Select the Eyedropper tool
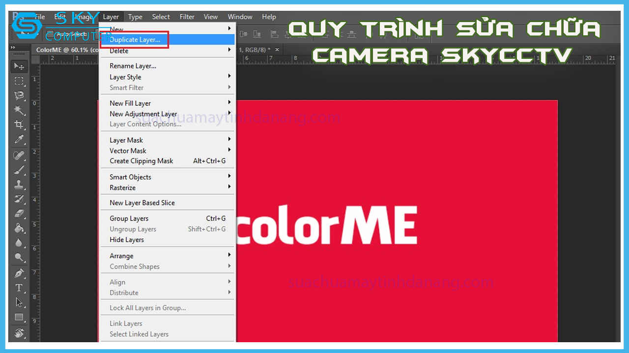The width and height of the screenshot is (629, 353). 19,139
